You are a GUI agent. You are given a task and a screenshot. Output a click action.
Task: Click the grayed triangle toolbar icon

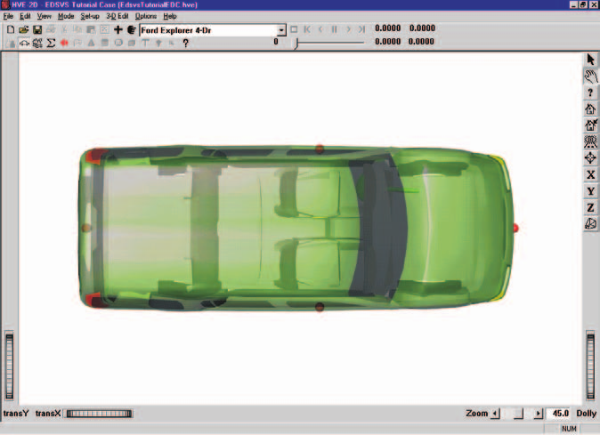[91, 44]
